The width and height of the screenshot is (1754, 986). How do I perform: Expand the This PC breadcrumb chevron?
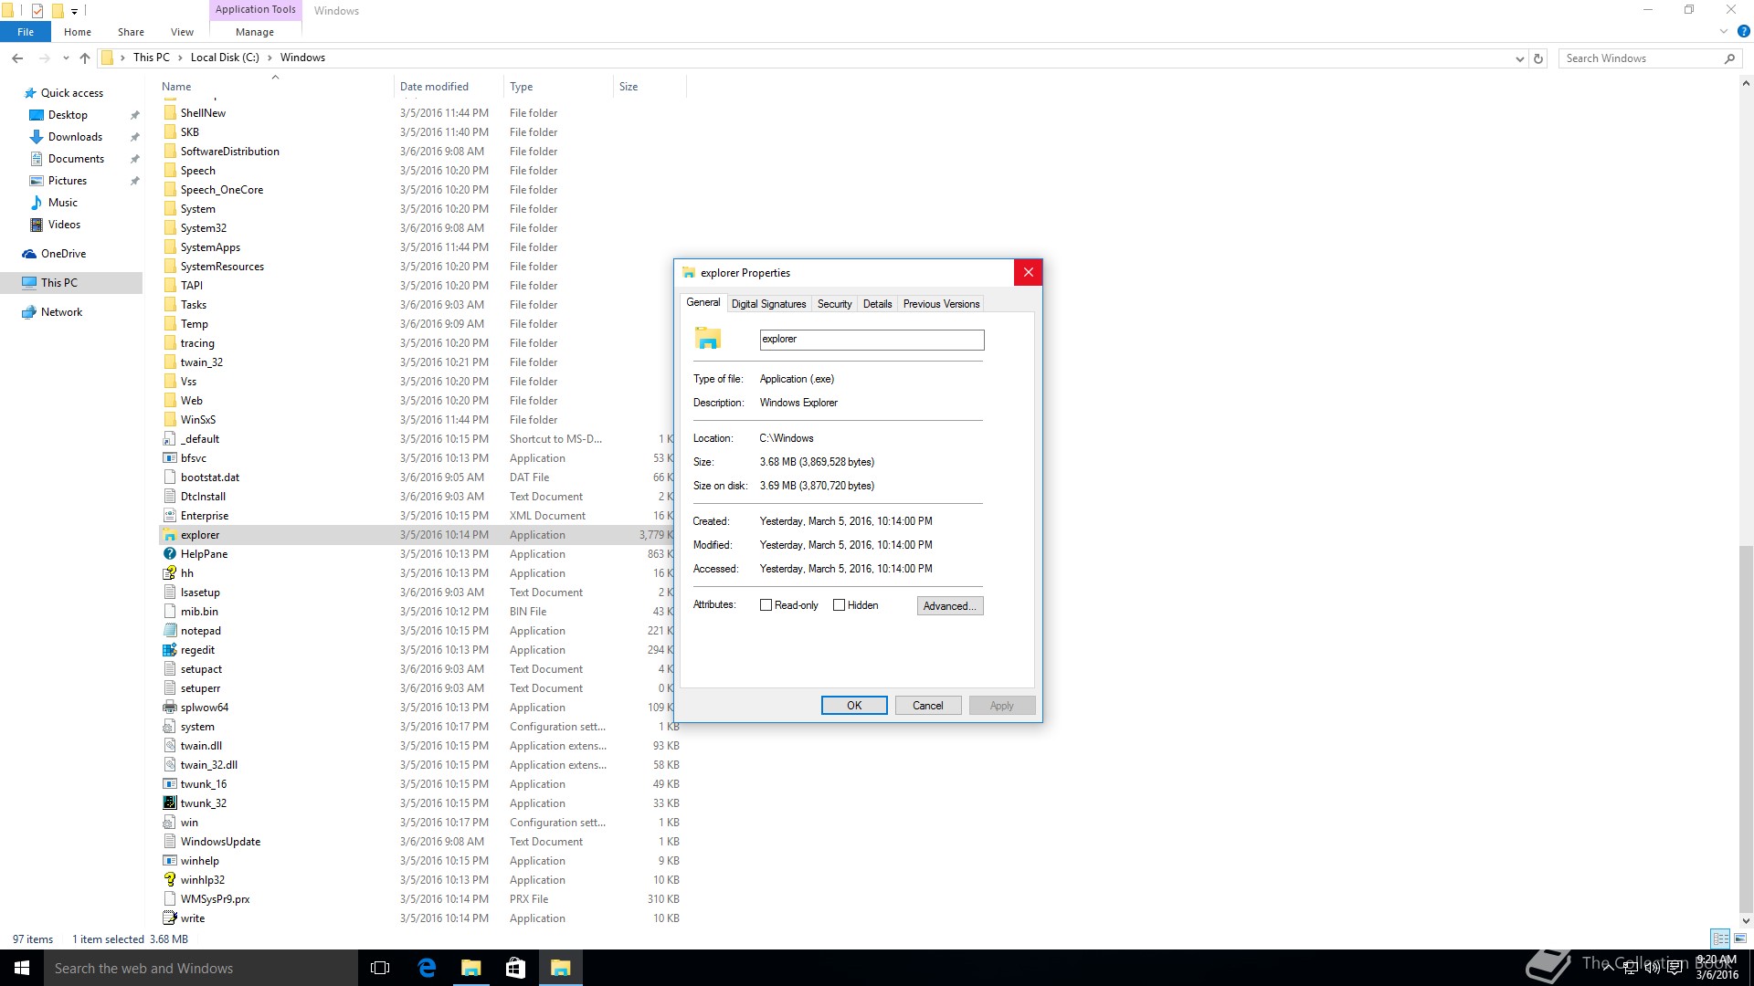[x=178, y=58]
